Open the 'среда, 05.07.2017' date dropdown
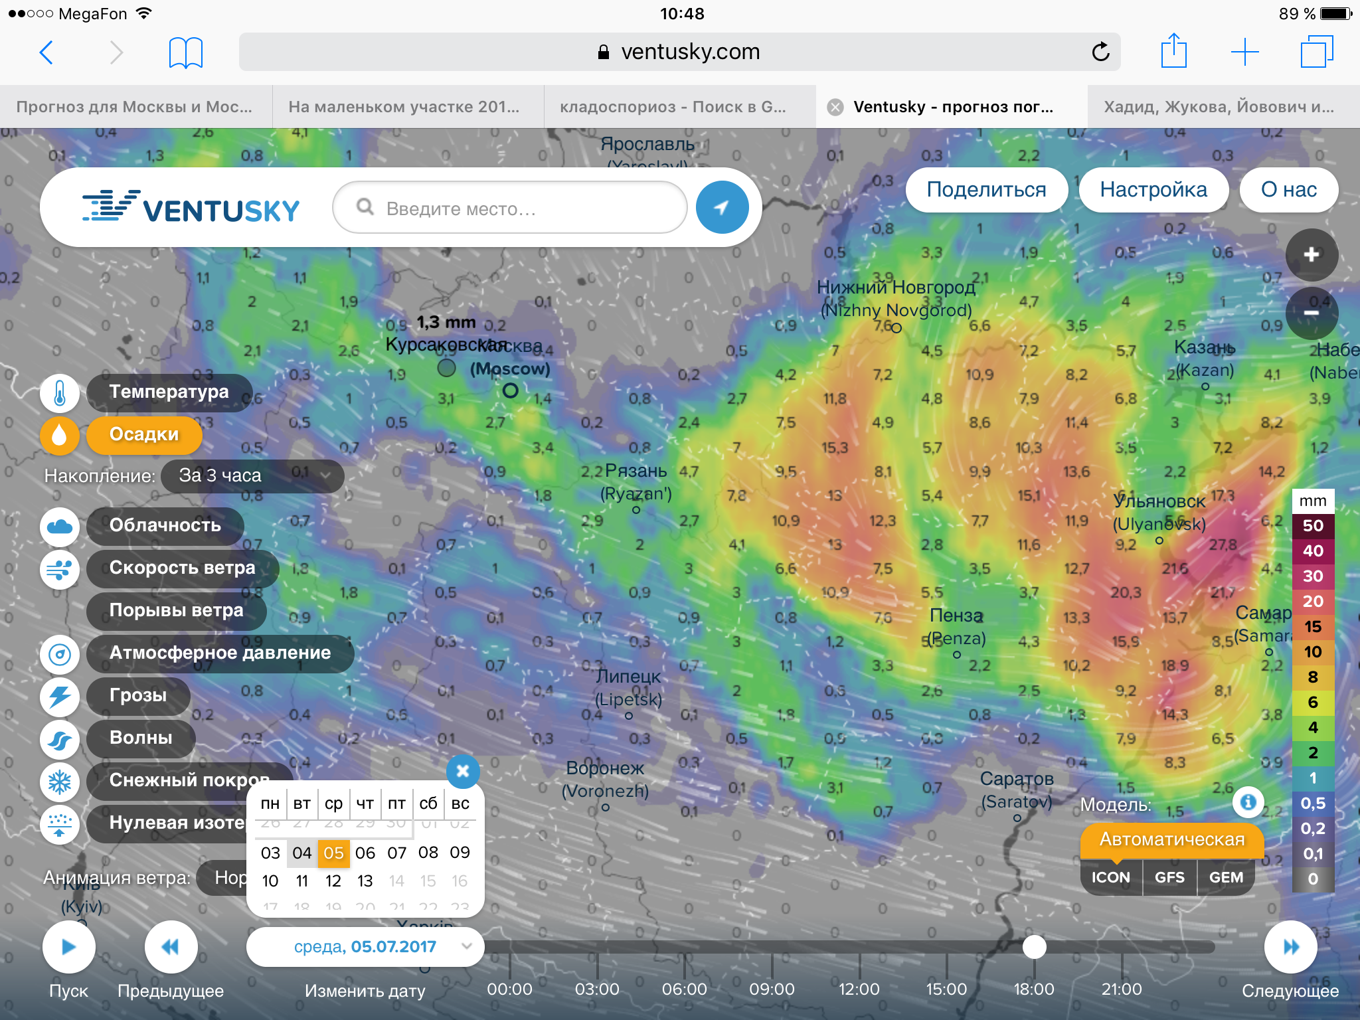 365,946
